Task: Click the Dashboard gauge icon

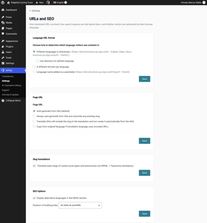Action: 3,10
